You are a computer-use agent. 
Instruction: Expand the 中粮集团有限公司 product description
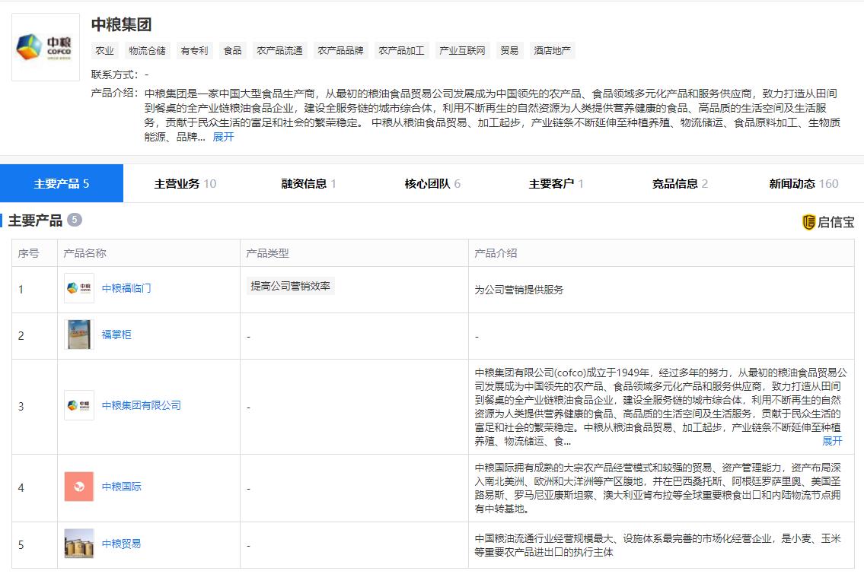(832, 441)
